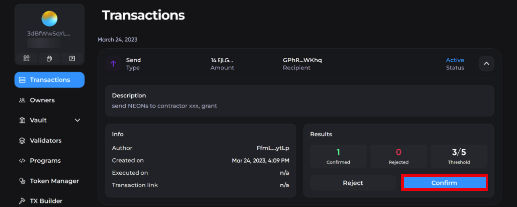Image resolution: width=517 pixels, height=207 pixels.
Task: Show the wallet QR code icon
Action: tap(27, 59)
